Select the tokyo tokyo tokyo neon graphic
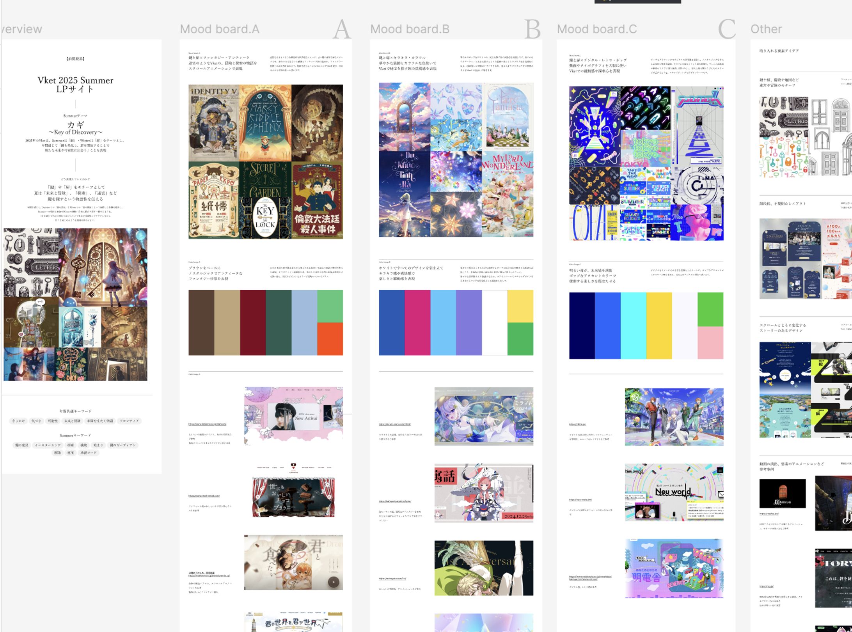 (x=645, y=148)
